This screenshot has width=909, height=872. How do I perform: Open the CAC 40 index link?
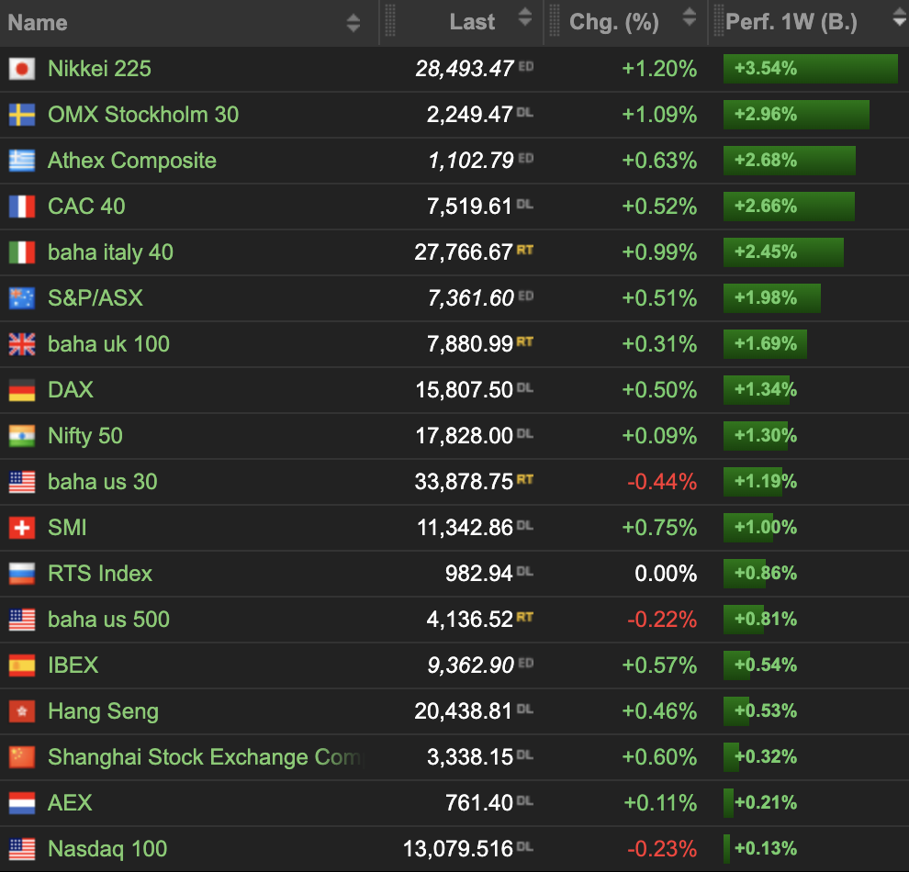coord(86,207)
